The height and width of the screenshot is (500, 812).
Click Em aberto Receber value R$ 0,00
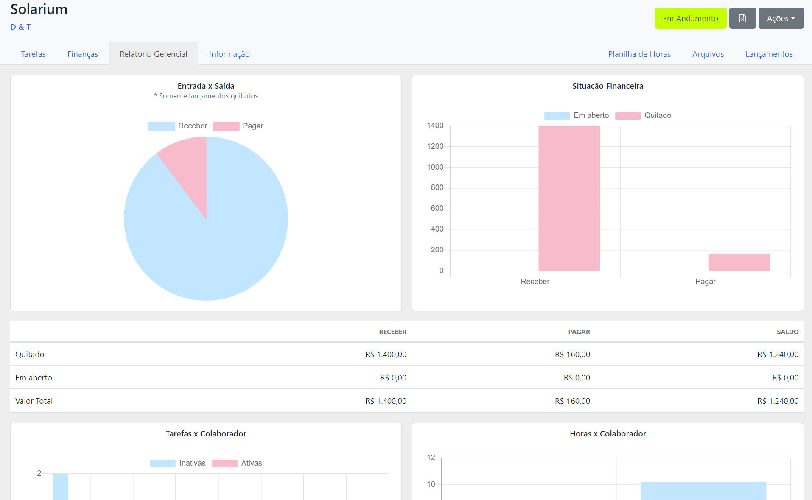[393, 377]
